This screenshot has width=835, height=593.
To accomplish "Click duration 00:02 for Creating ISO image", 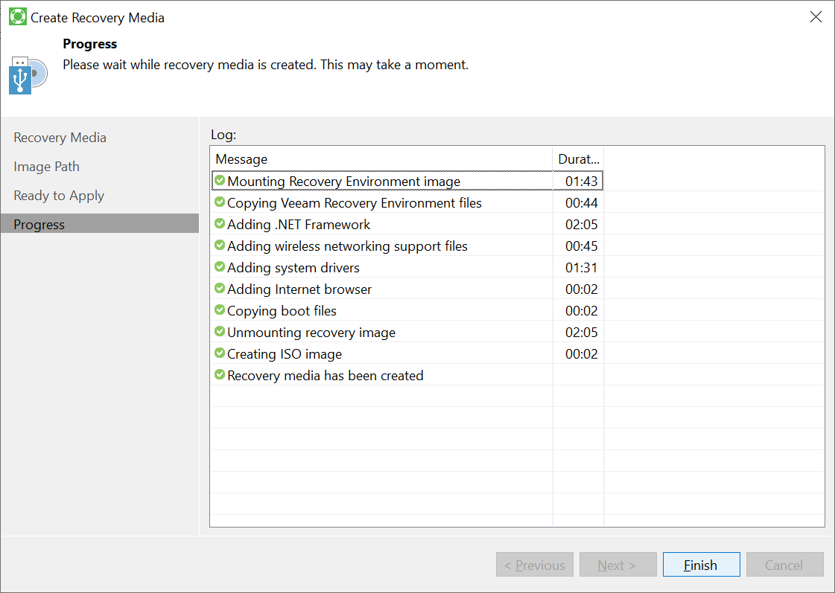I will coord(581,353).
